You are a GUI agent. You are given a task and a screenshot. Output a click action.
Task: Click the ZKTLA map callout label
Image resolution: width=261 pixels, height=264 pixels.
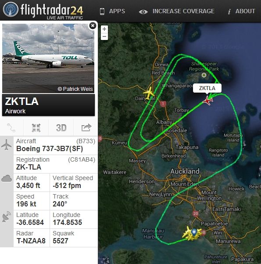[207, 88]
